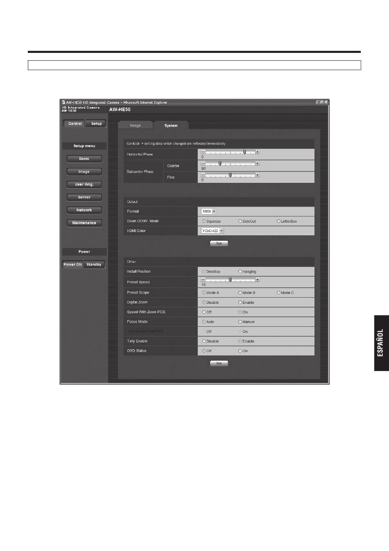This screenshot has height=551, width=389.
Task: Select Preset Scope Mode B
Action: pyautogui.click(x=240, y=293)
